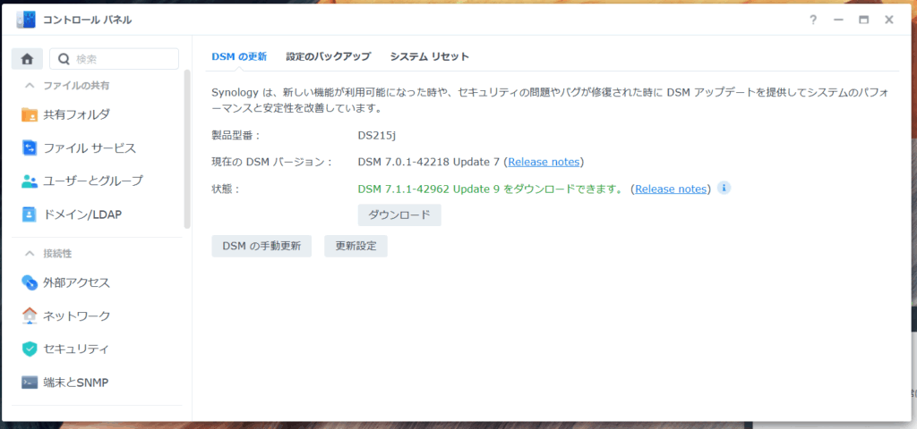Select the DSM の更新 tab

pyautogui.click(x=238, y=56)
